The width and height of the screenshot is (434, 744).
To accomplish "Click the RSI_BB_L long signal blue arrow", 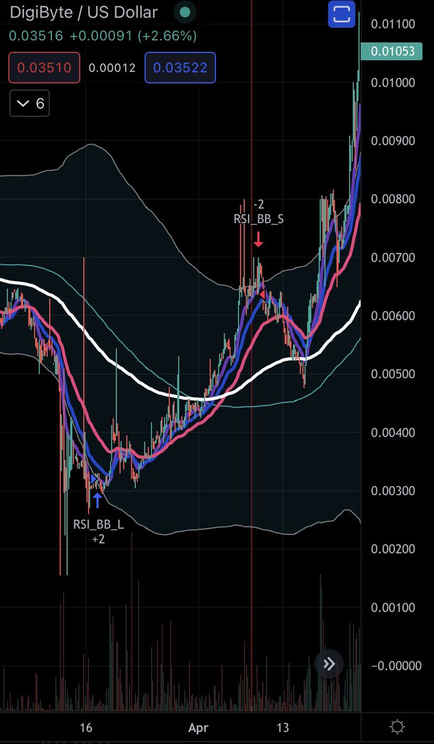I will pyautogui.click(x=97, y=500).
